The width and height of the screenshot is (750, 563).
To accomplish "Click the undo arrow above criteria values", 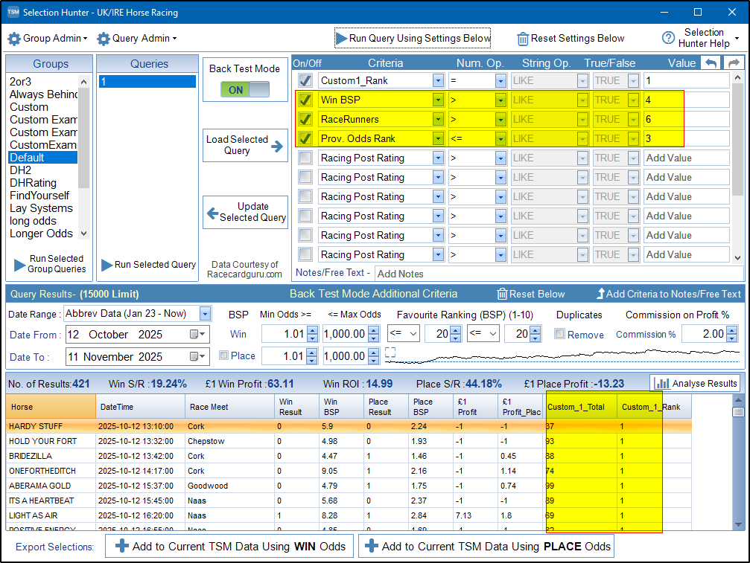I will click(712, 63).
